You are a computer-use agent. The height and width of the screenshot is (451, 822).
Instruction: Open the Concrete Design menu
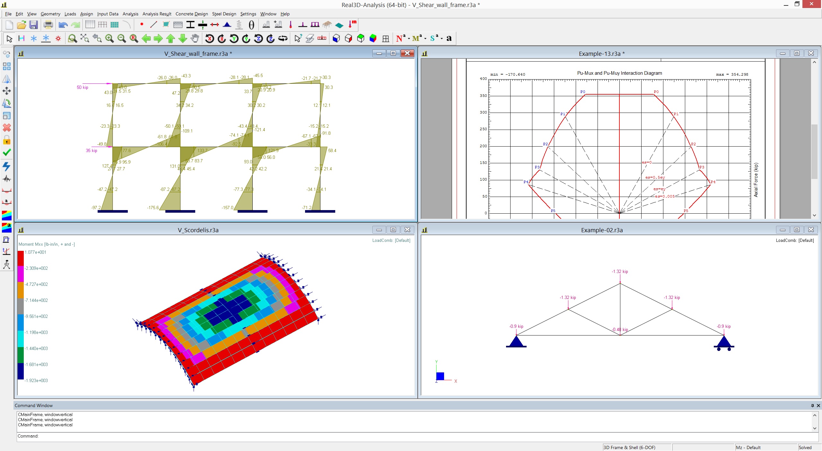191,14
